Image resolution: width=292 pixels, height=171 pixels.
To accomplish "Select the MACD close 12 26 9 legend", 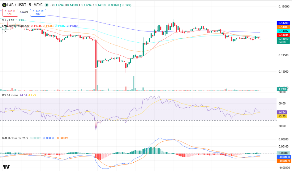I will tap(15, 138).
